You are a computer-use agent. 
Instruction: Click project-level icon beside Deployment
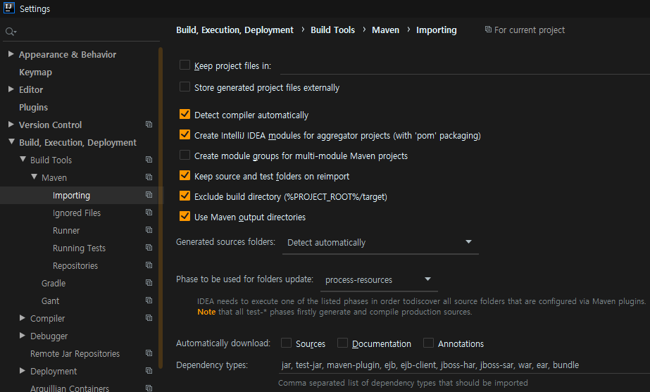[x=149, y=370]
